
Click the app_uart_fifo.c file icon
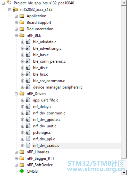[28, 100]
